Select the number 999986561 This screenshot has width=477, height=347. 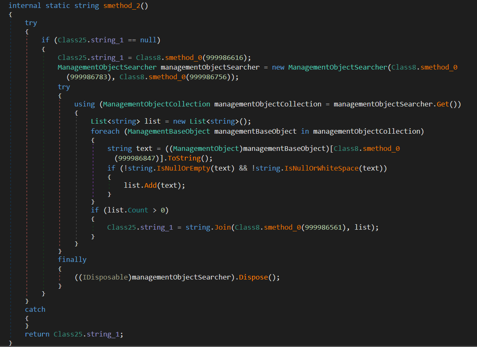click(324, 227)
